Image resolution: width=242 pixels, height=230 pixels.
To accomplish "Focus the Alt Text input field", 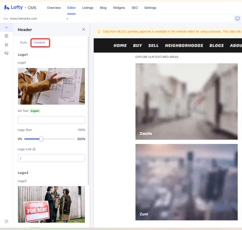I will [51, 120].
